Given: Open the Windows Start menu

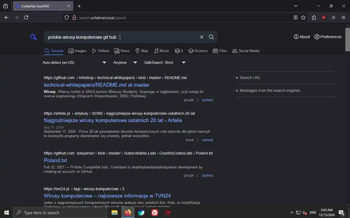Looking at the screenshot, I should (7, 213).
